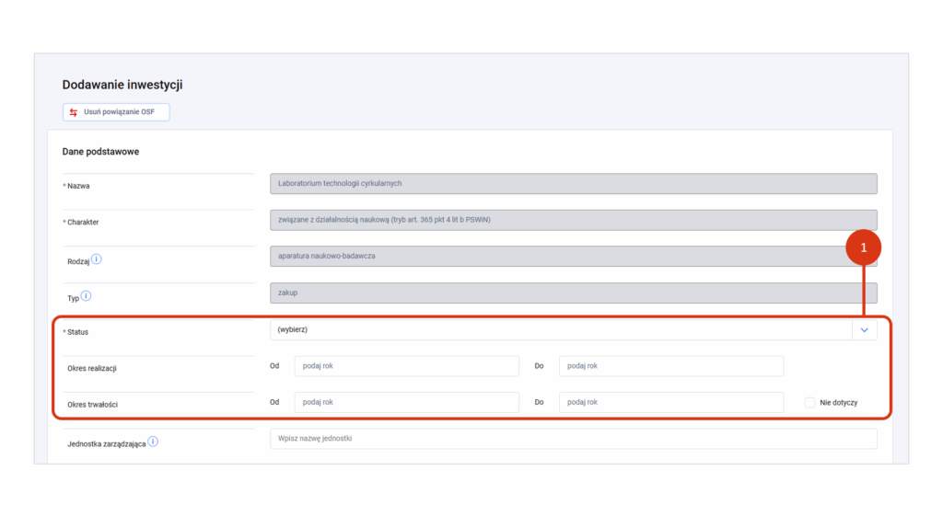Screen dimensions: 943x505
Task: Click the Nie dotyczy label text
Action: coord(838,403)
